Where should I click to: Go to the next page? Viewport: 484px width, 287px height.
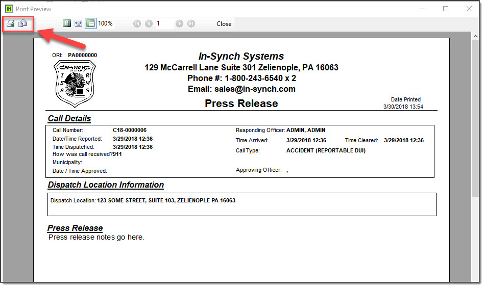(179, 23)
